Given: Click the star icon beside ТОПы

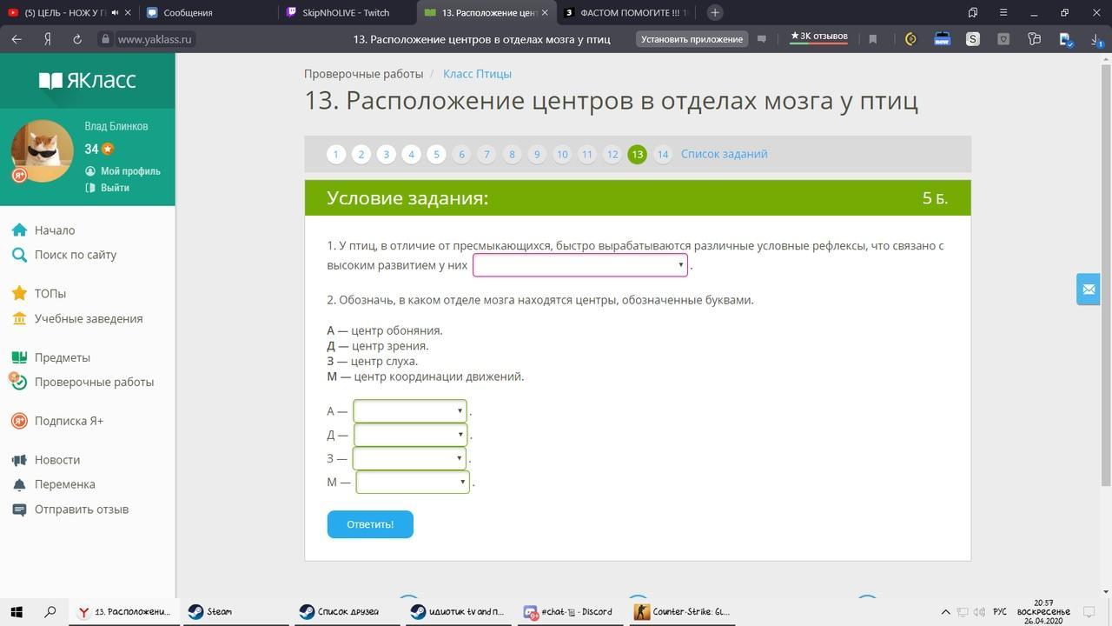Looking at the screenshot, I should coord(19,294).
